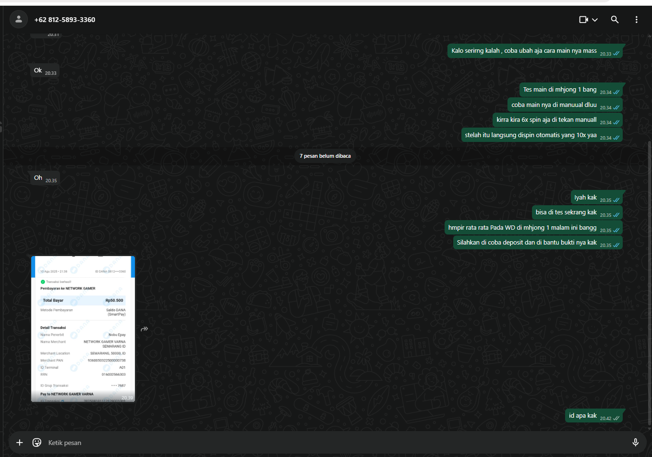Open the three-dot chat menu
The image size is (652, 457).
point(637,20)
